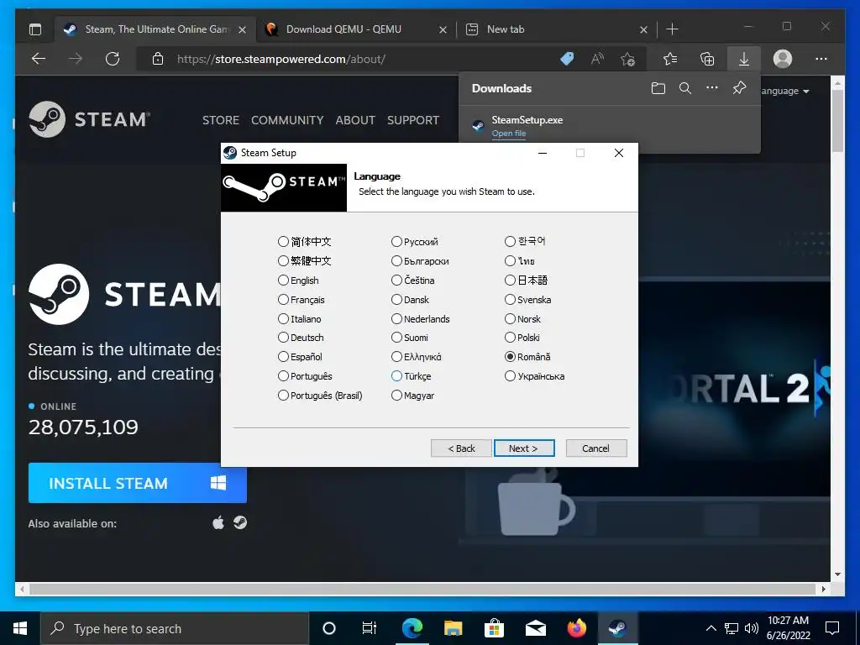Click Back in Steam Setup
This screenshot has width=860, height=645.
tap(461, 448)
